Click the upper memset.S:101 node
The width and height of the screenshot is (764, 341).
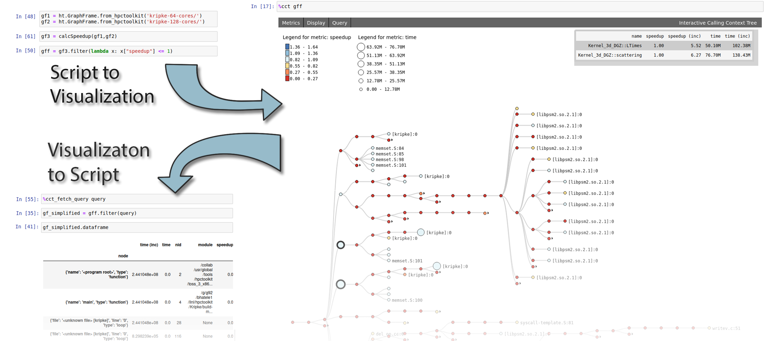372,165
